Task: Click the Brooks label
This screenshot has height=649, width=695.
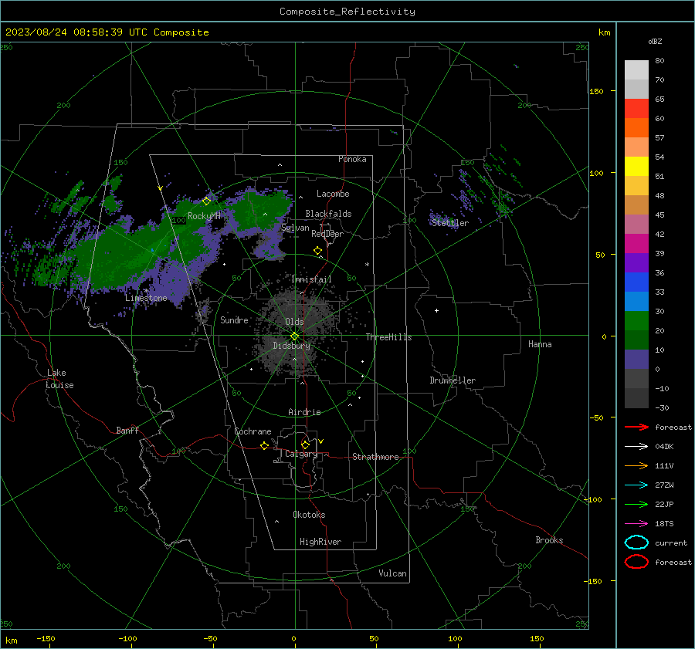Action: (x=549, y=540)
